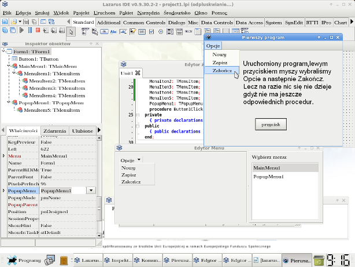
Task: Fold the public section in code editor
Action: click(138, 126)
